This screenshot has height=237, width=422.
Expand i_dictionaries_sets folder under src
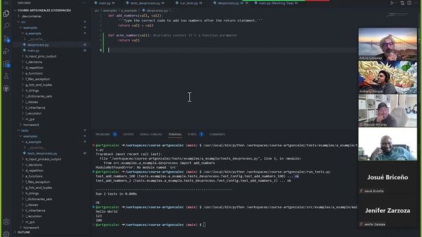click(x=39, y=96)
